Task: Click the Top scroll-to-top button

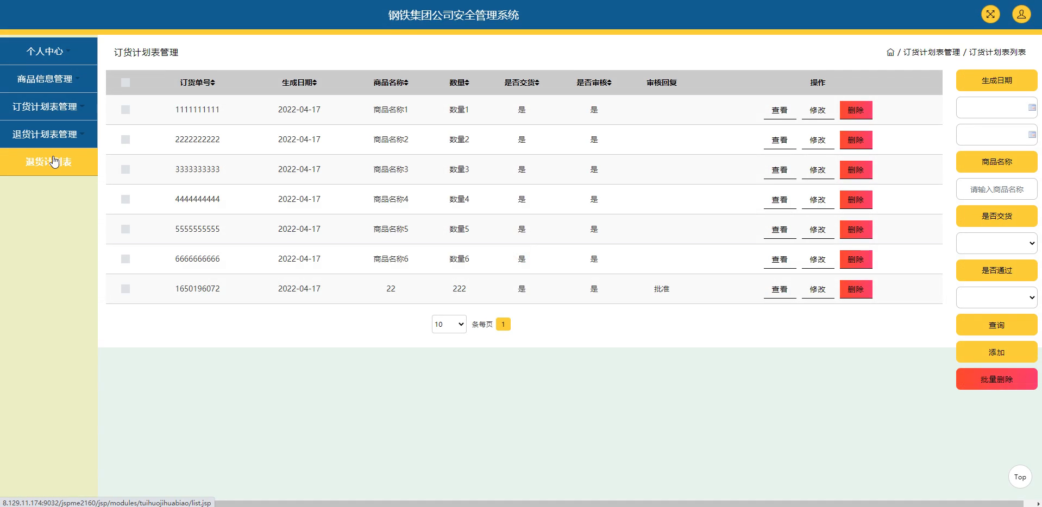Action: point(1020,477)
